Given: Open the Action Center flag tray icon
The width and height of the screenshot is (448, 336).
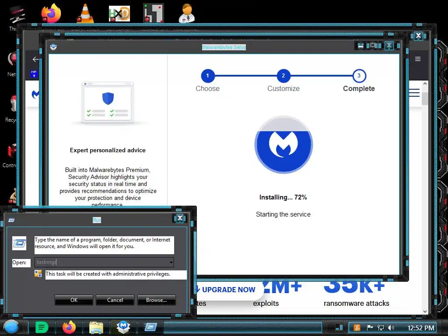Looking at the screenshot, I should [x=370, y=327].
